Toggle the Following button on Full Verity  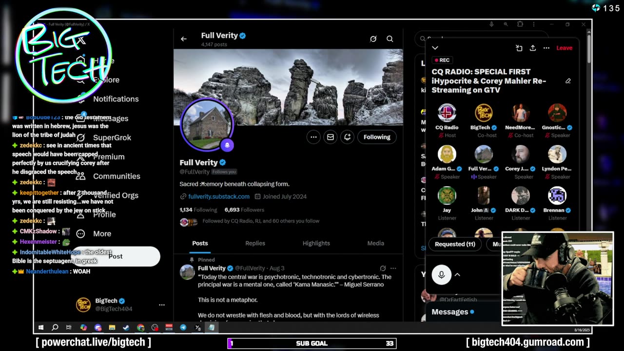(377, 137)
